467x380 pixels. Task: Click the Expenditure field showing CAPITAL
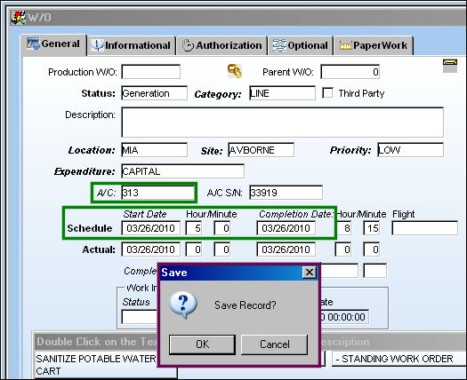183,171
